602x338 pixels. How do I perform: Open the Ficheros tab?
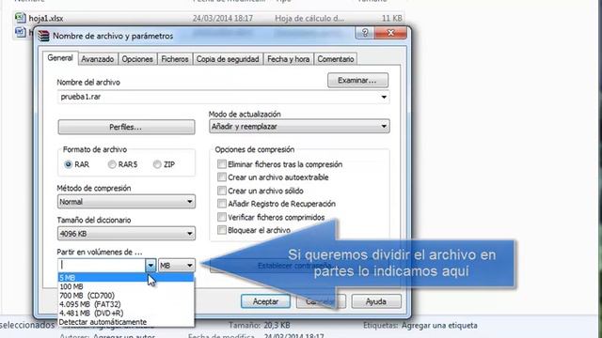pyautogui.click(x=175, y=59)
